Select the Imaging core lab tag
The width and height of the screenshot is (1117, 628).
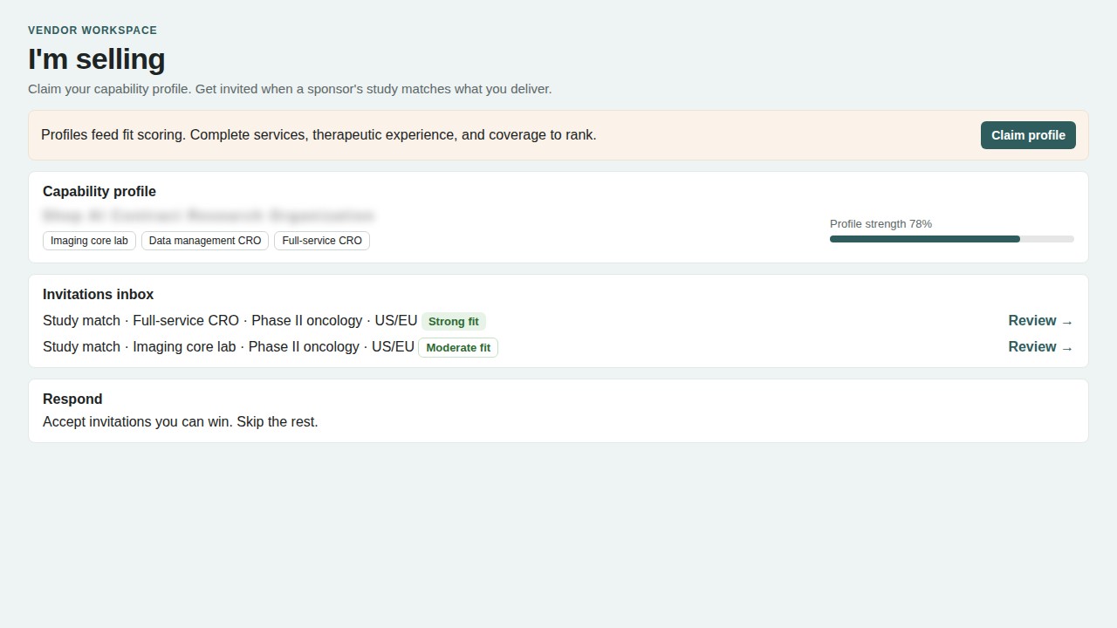[89, 241]
